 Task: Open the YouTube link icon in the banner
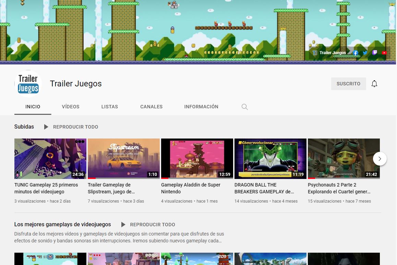[x=384, y=53]
